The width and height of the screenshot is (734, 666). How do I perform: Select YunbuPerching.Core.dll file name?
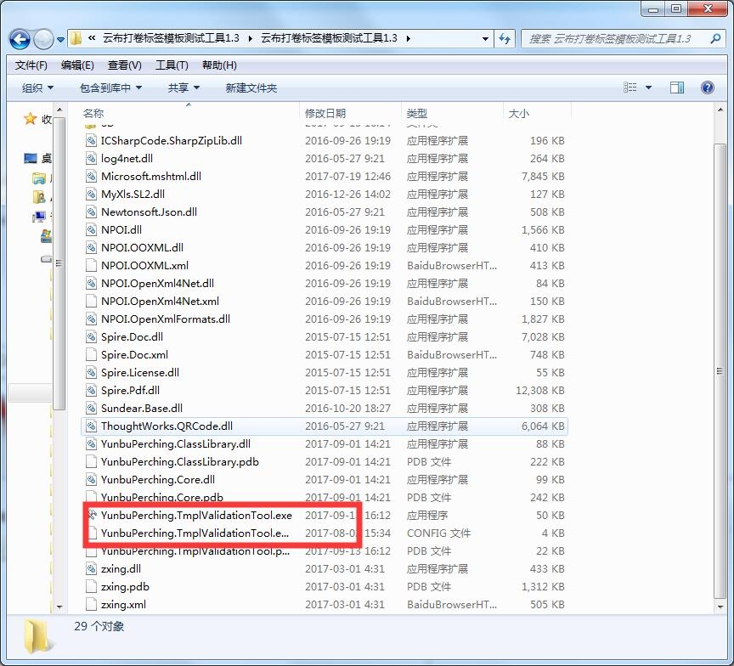click(x=158, y=479)
